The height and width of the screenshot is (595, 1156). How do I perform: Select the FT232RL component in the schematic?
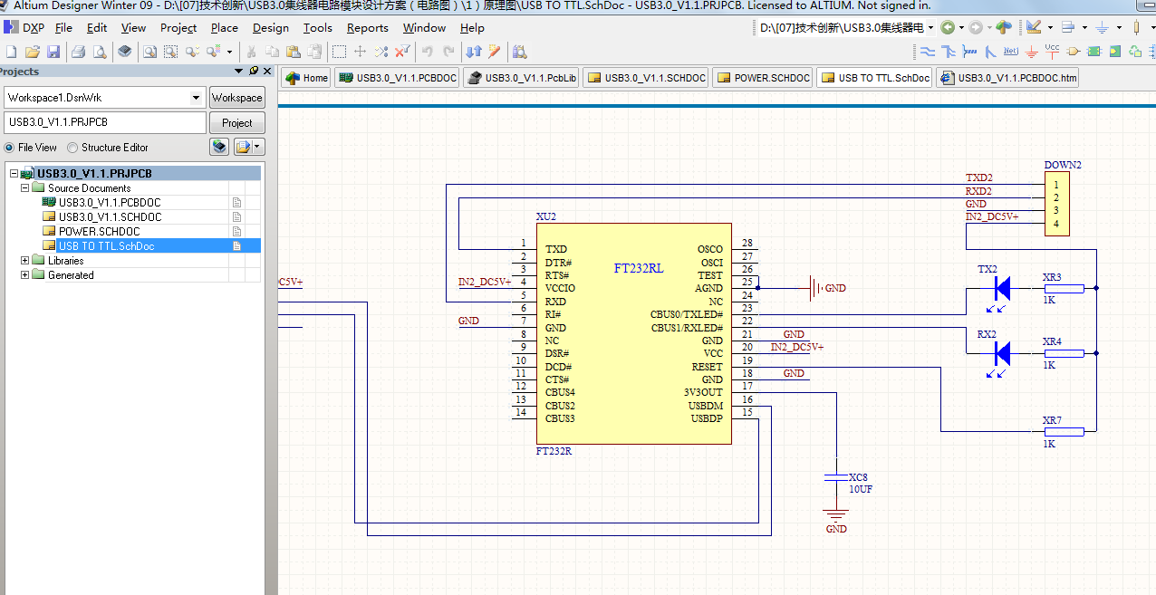(x=634, y=333)
